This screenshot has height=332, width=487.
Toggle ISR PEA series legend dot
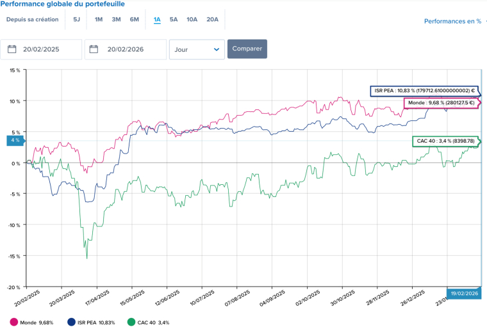click(x=70, y=322)
